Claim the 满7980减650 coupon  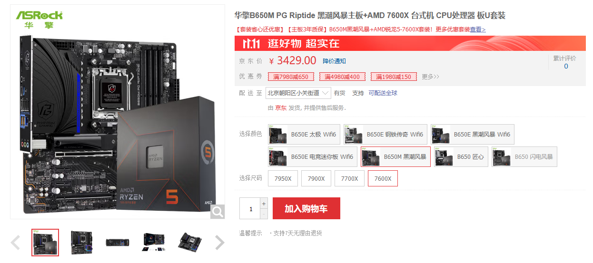coord(290,77)
